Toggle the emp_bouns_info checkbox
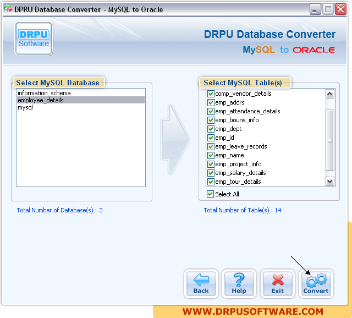352x318 pixels. pyautogui.click(x=211, y=120)
